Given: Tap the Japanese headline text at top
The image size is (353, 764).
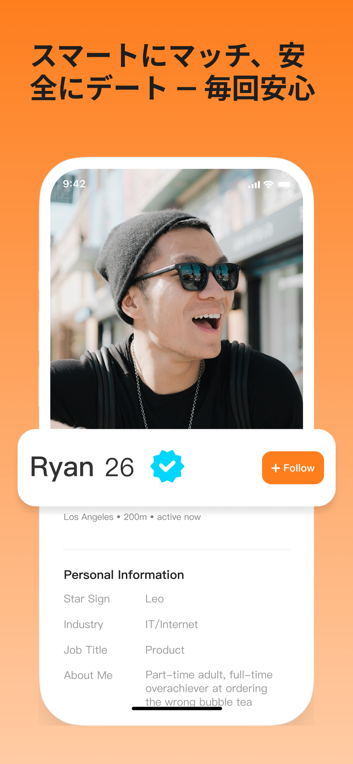Looking at the screenshot, I should [x=172, y=71].
